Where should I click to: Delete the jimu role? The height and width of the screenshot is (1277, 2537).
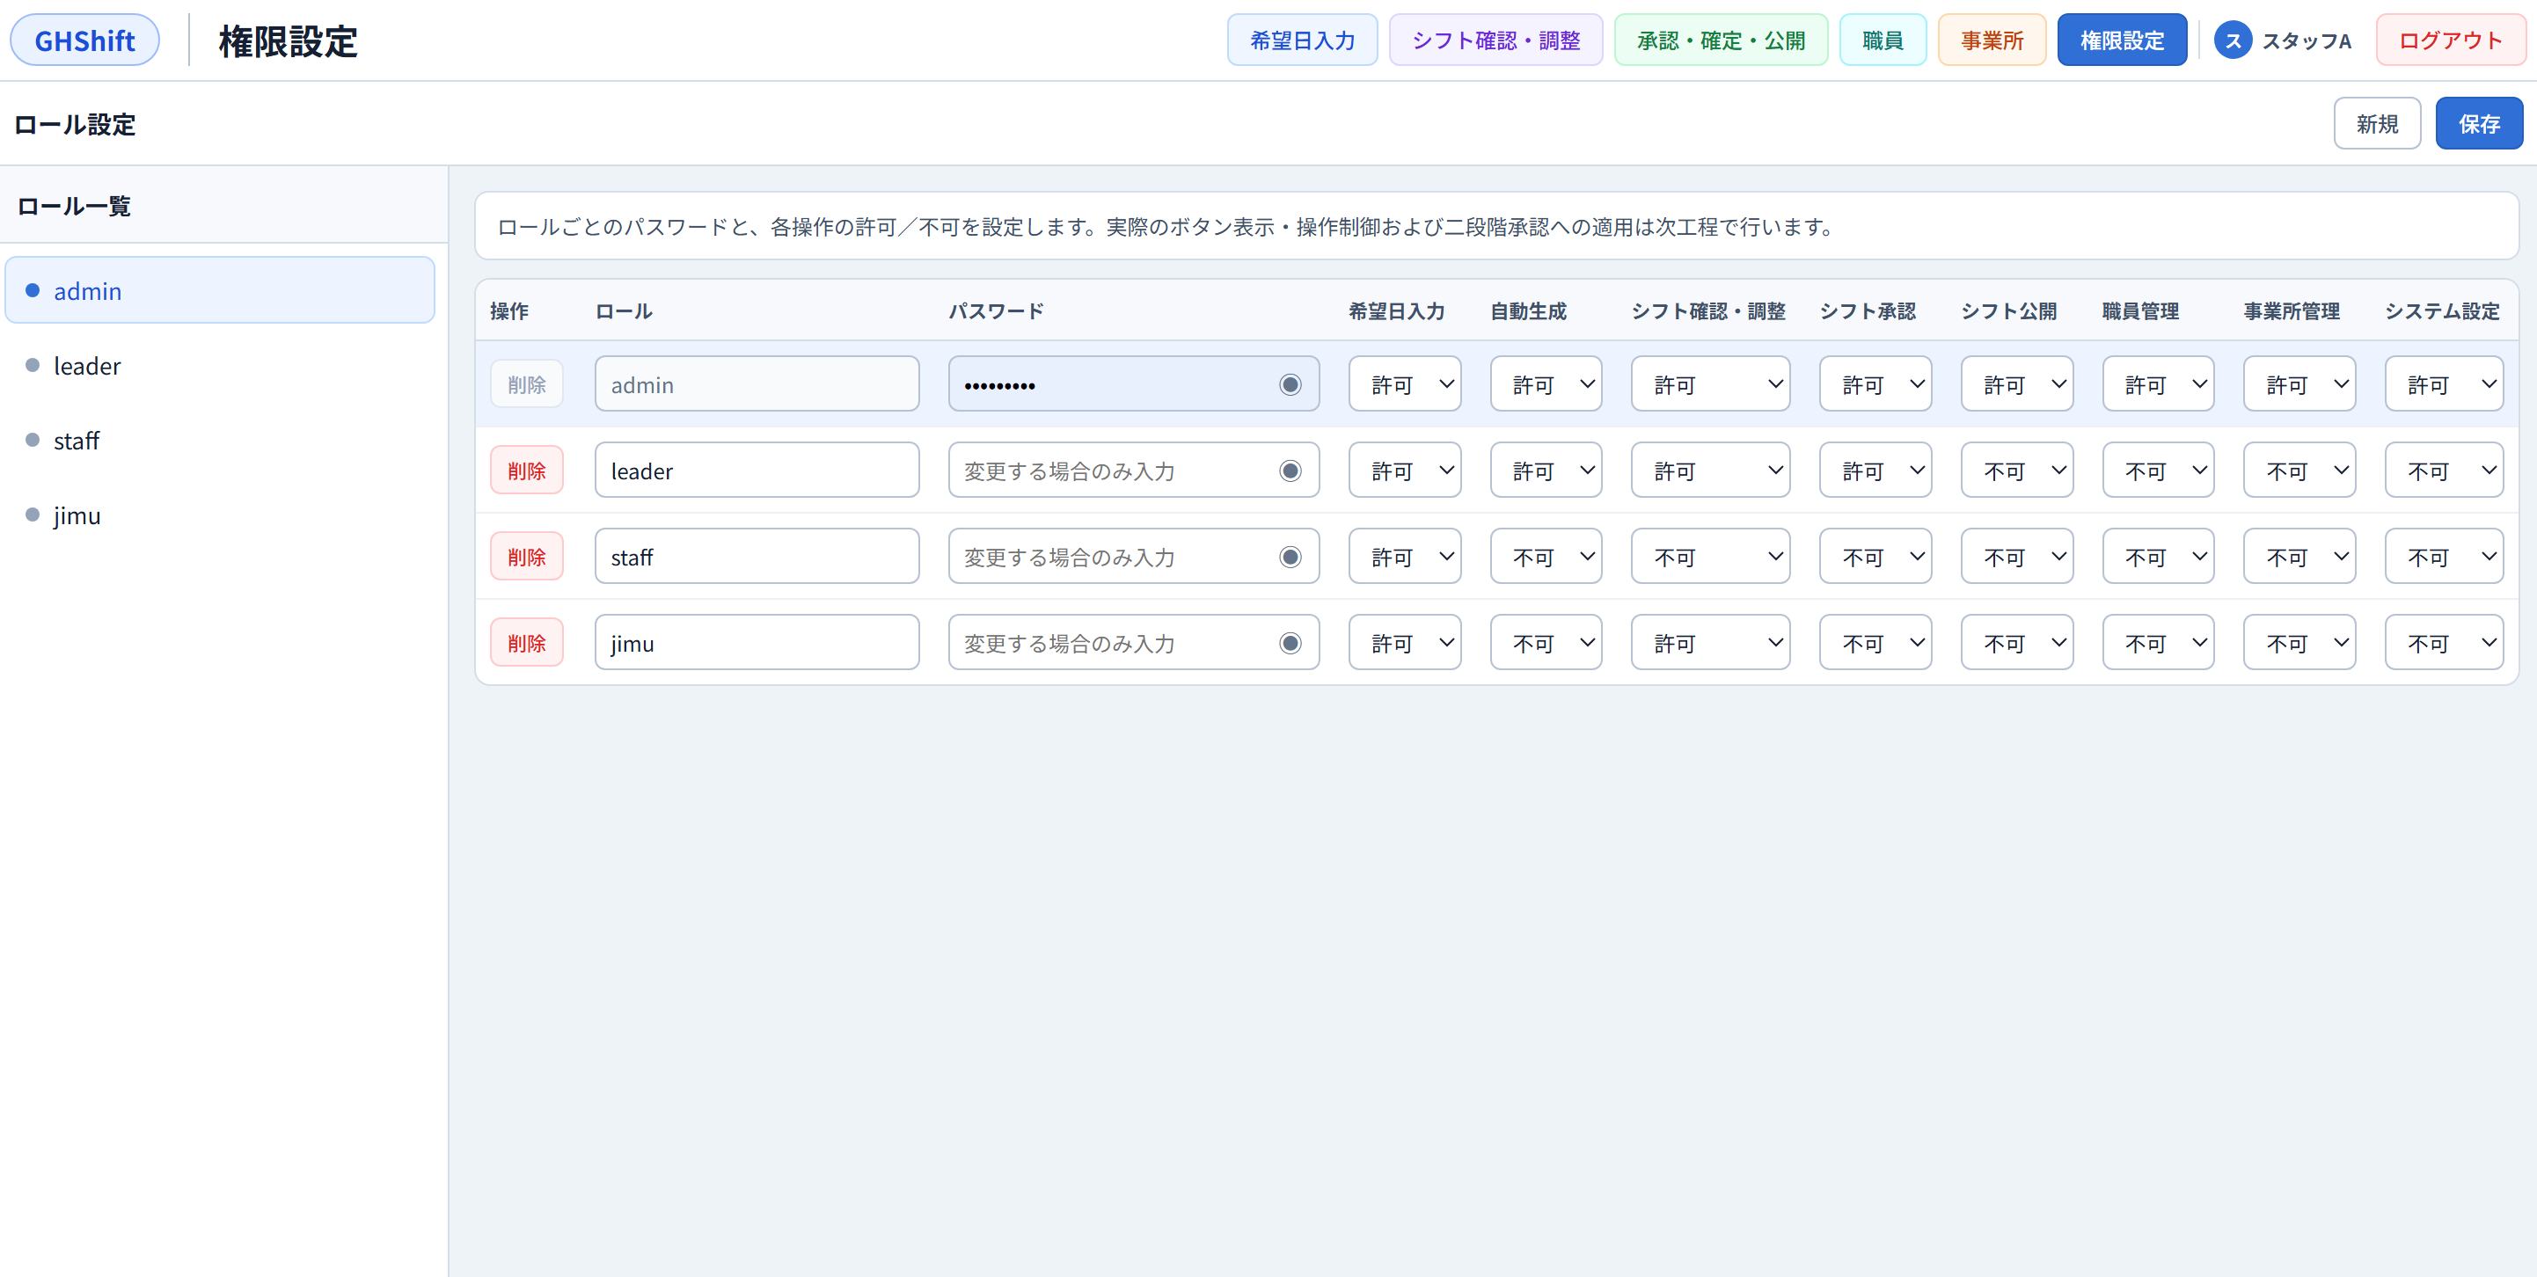(527, 643)
